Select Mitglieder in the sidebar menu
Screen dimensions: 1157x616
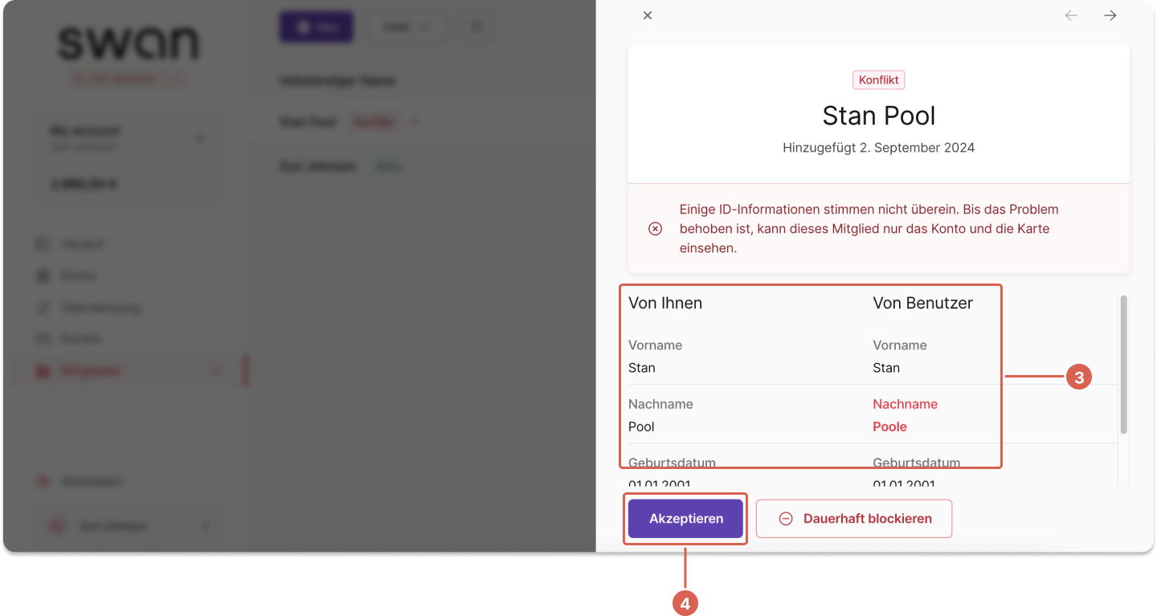pyautogui.click(x=129, y=371)
